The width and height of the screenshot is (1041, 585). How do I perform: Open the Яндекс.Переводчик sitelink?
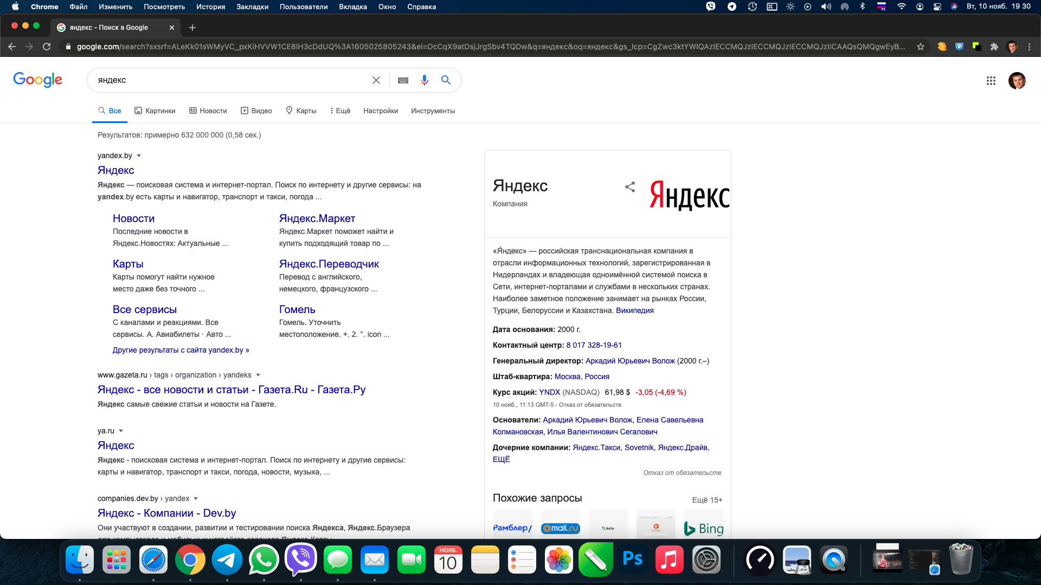click(329, 264)
